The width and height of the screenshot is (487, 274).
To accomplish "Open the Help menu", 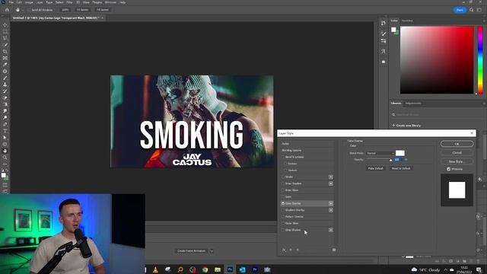I will click(123, 2).
